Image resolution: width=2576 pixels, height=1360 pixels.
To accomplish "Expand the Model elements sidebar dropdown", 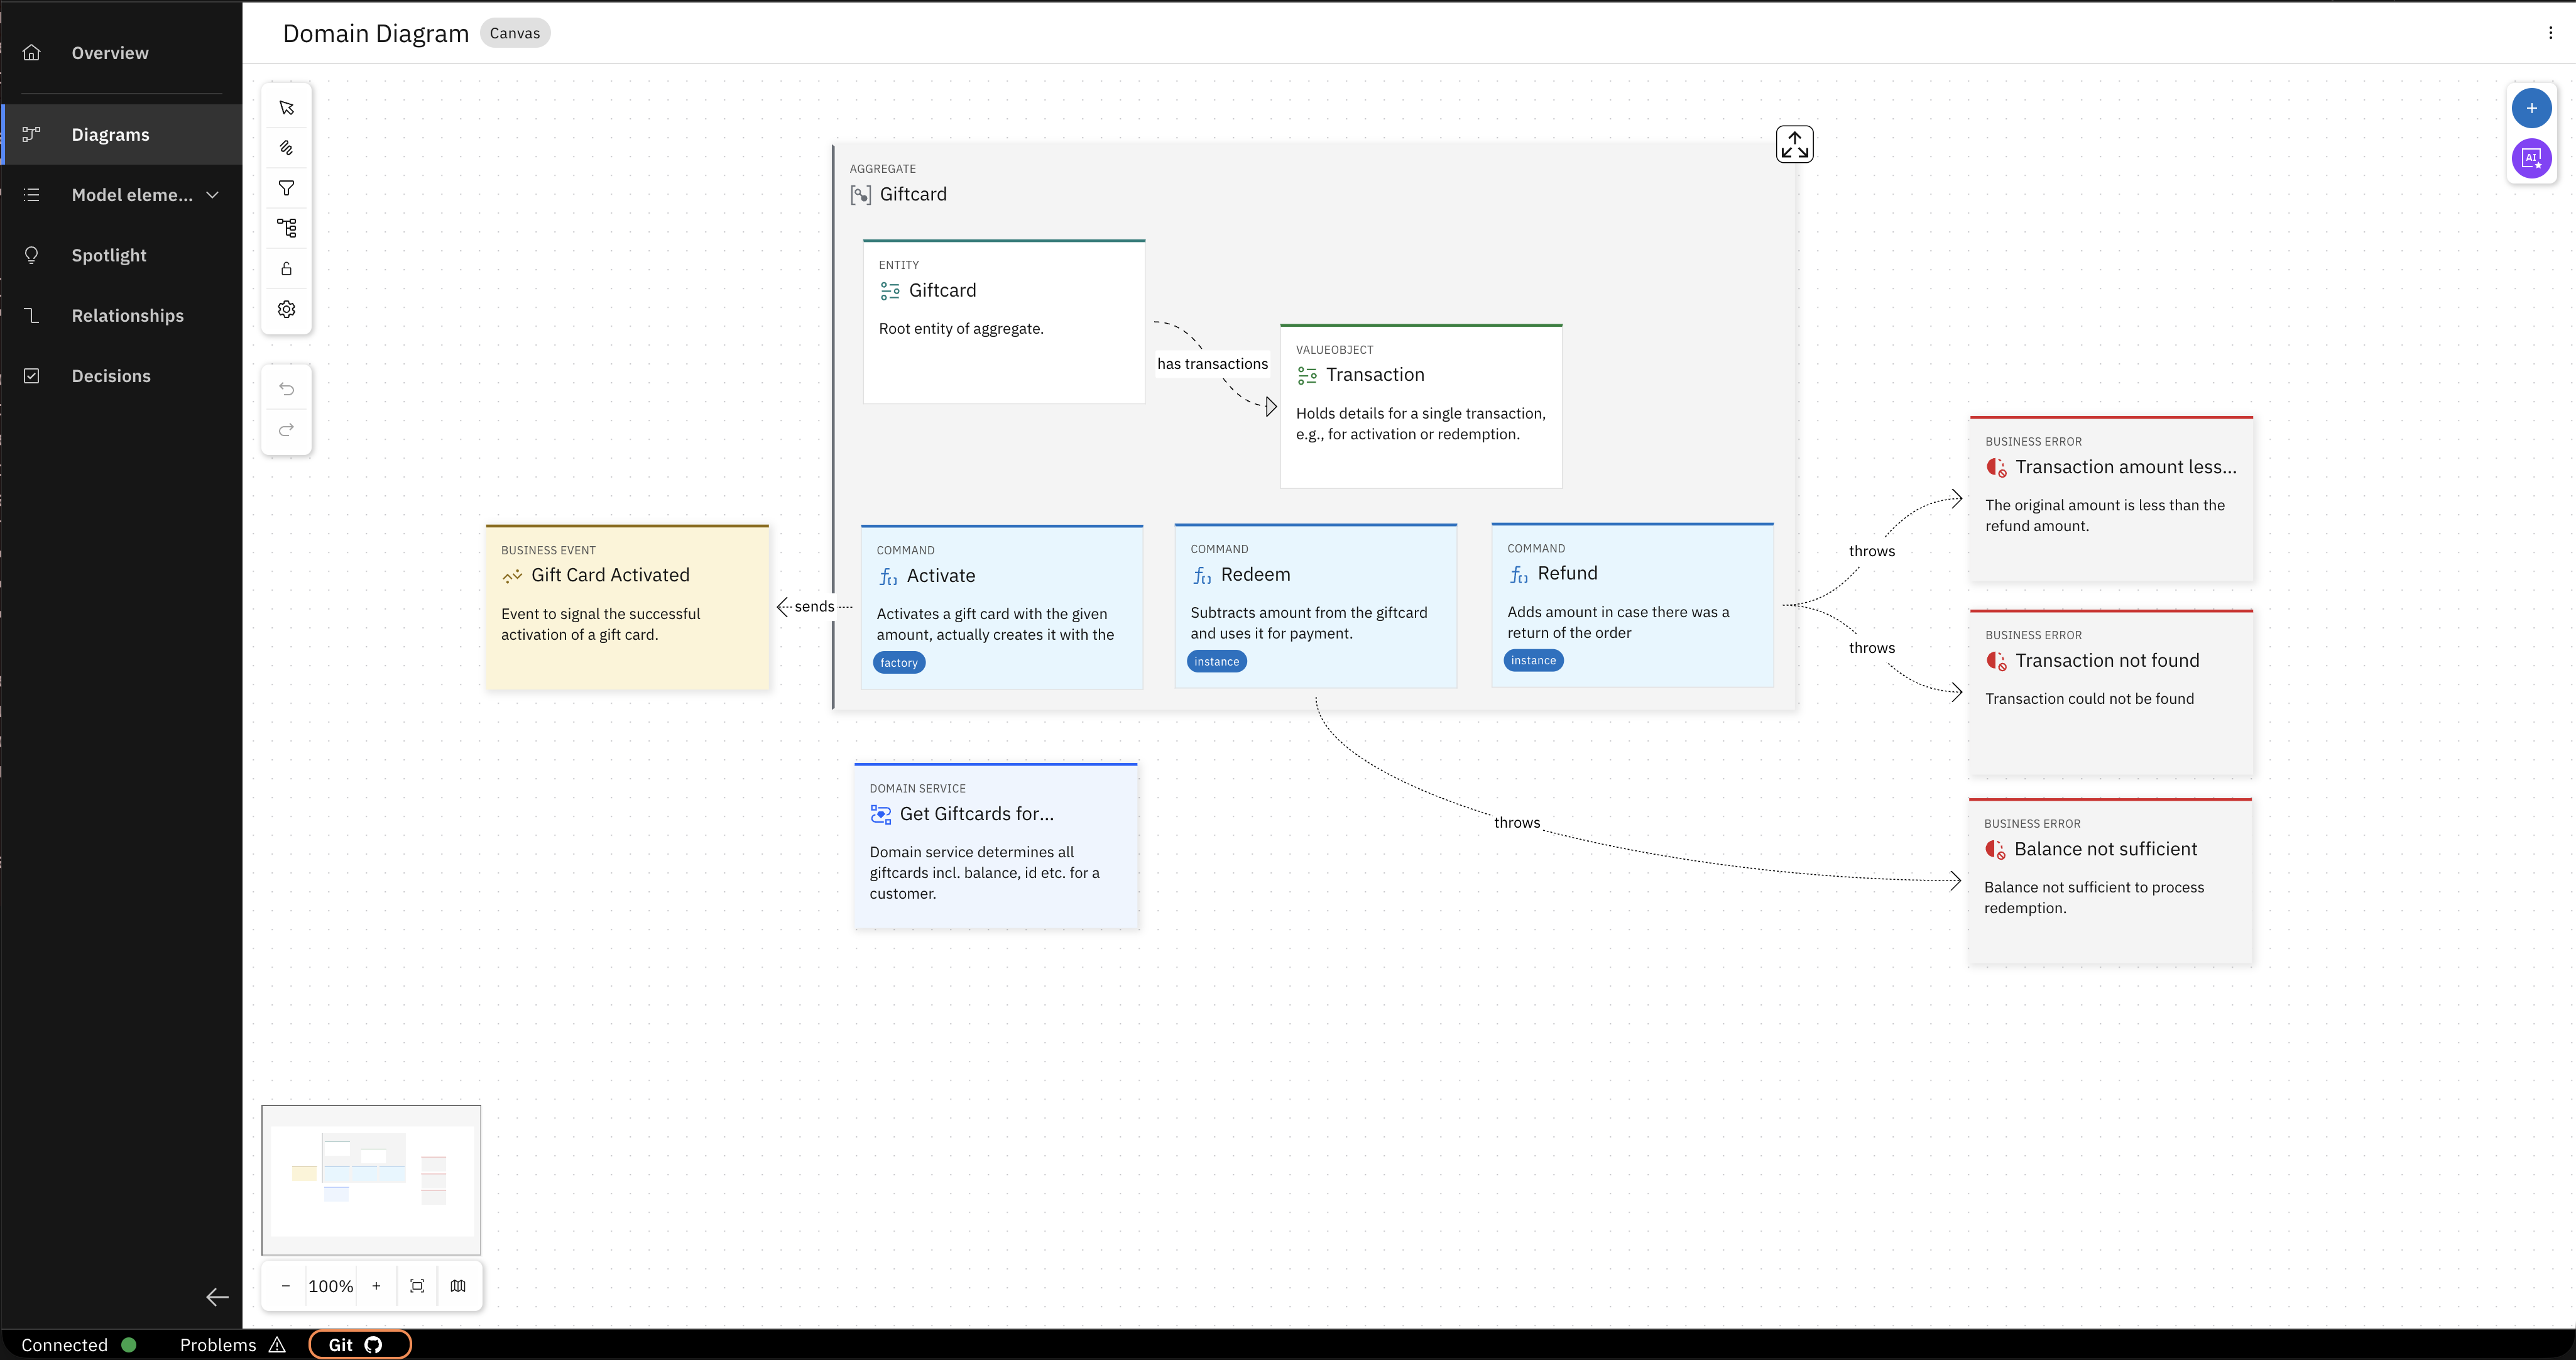I will pyautogui.click(x=212, y=195).
